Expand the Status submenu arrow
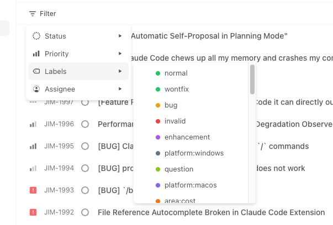 click(120, 36)
